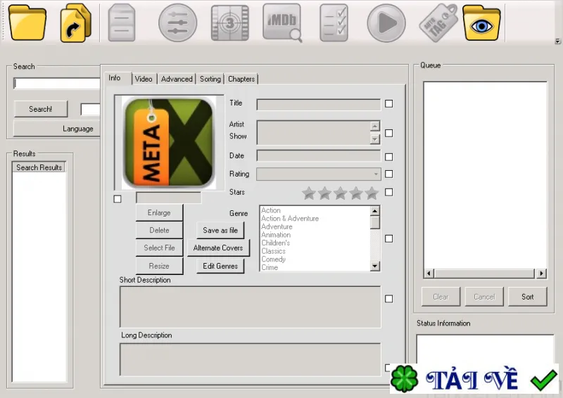Image resolution: width=563 pixels, height=398 pixels.
Task: Click the Genre list scroll down arrow
Action: click(374, 266)
